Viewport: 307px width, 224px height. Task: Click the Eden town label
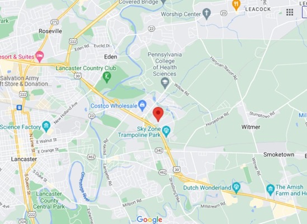tap(111, 57)
